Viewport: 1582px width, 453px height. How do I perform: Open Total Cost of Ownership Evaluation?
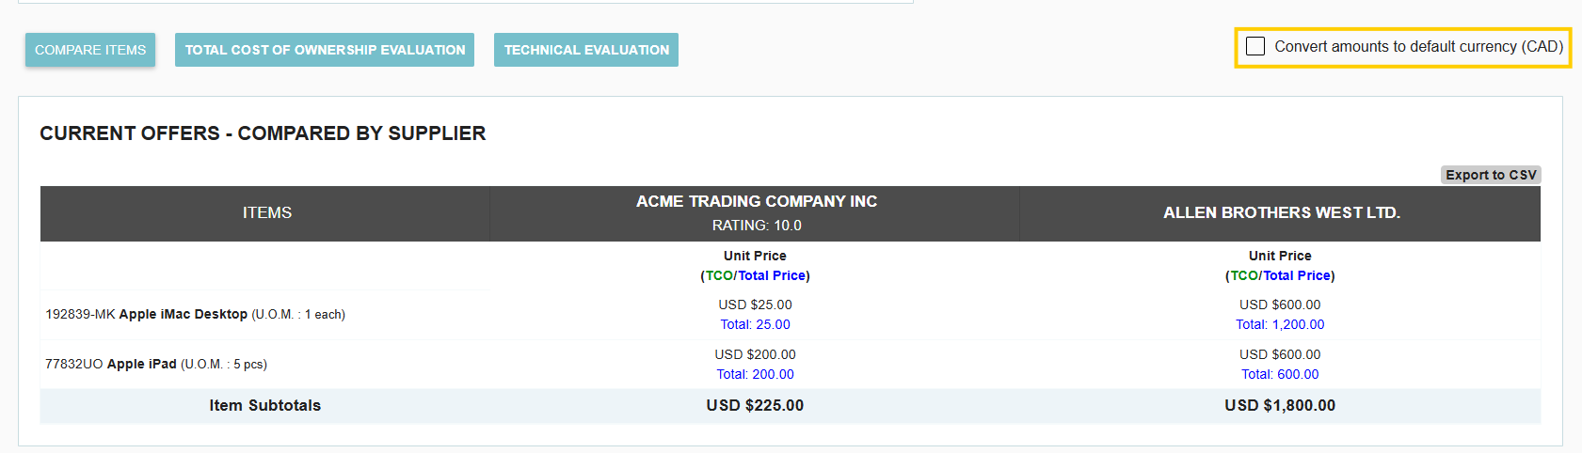pyautogui.click(x=325, y=50)
